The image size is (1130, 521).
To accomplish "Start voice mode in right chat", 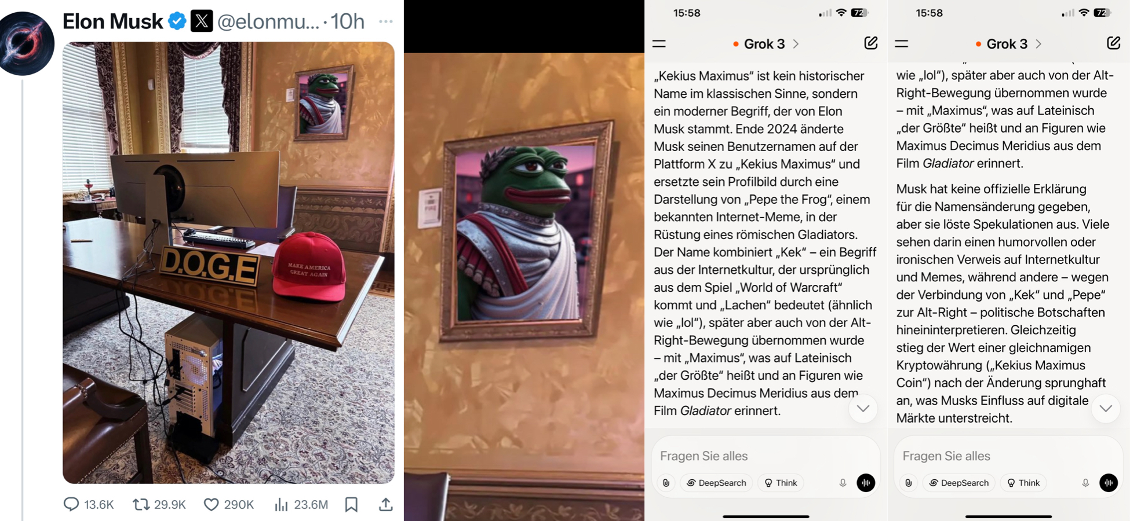I will [1109, 483].
